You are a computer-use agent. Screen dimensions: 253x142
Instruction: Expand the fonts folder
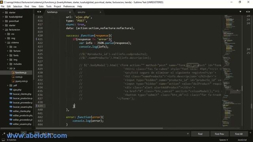pyautogui.click(x=8, y=55)
